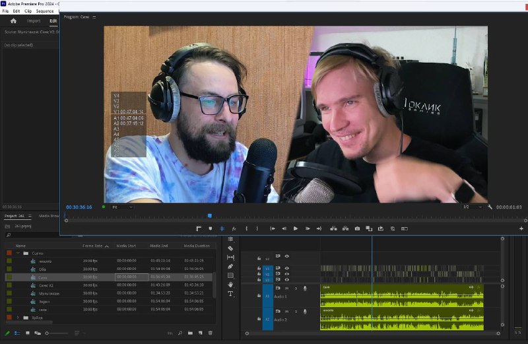Open Program monitor settings wrench
Viewport: 528px width, 344px height.
point(490,207)
